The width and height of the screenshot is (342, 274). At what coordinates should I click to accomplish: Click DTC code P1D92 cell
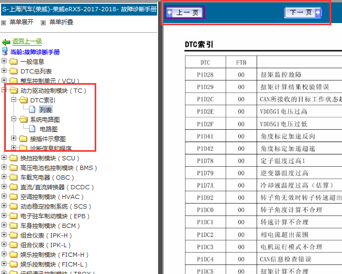click(x=205, y=198)
